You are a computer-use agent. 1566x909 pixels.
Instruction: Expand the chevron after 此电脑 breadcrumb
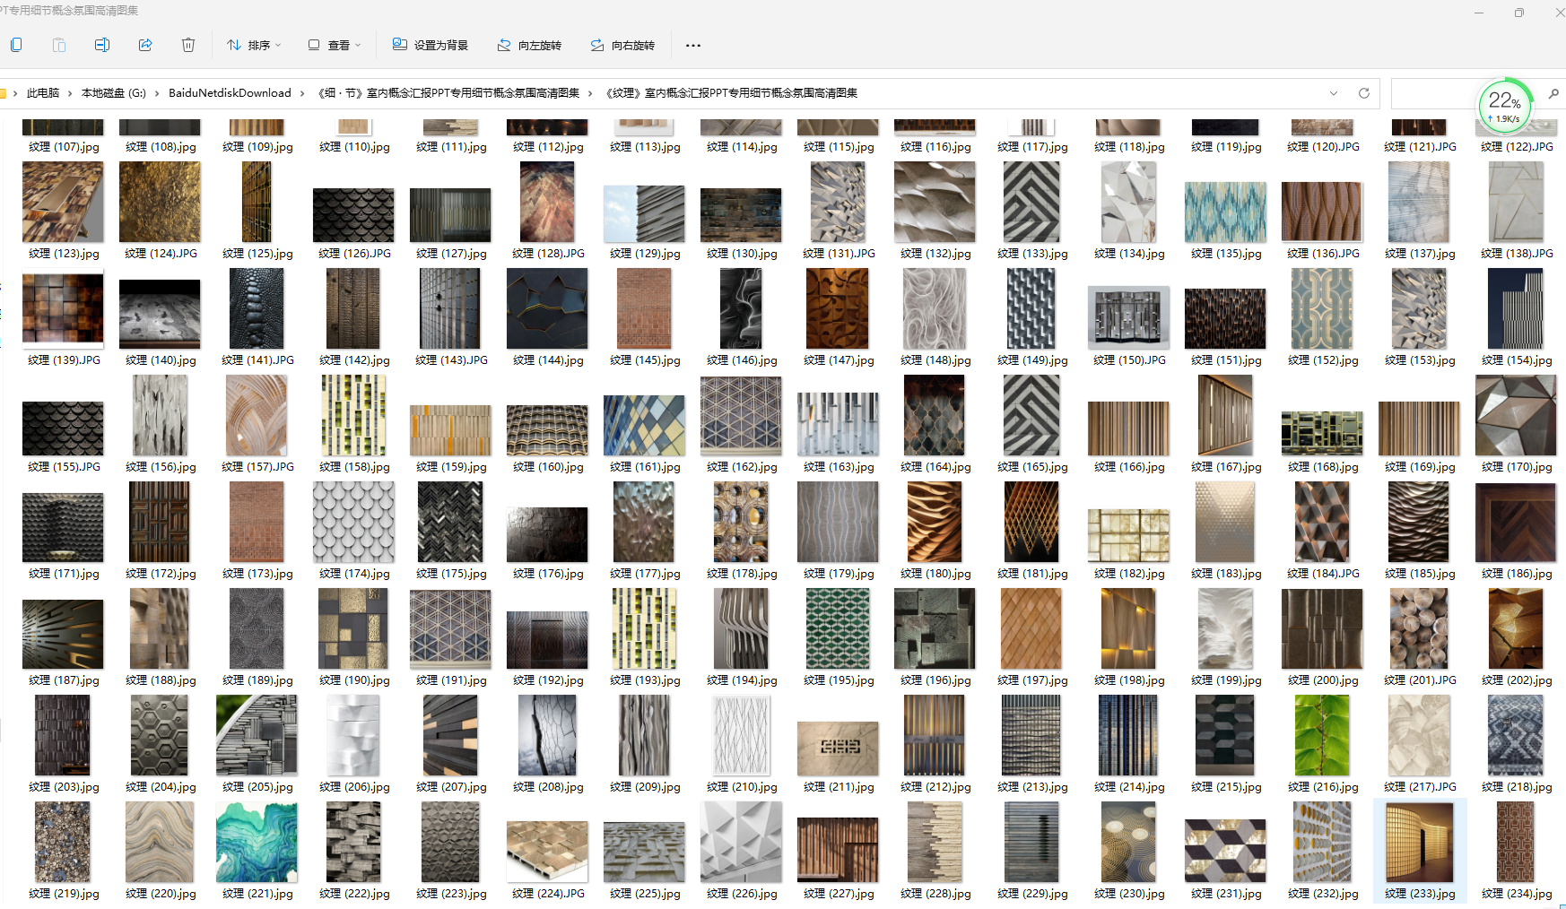click(x=70, y=93)
